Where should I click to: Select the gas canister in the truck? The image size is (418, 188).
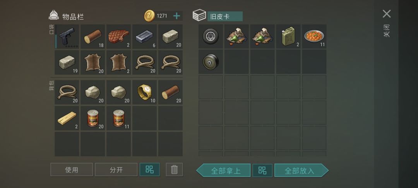288,36
